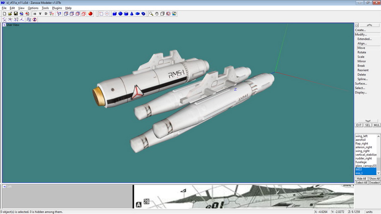The width and height of the screenshot is (381, 214).
Task: Click the Hide All button
Action: [361, 179]
